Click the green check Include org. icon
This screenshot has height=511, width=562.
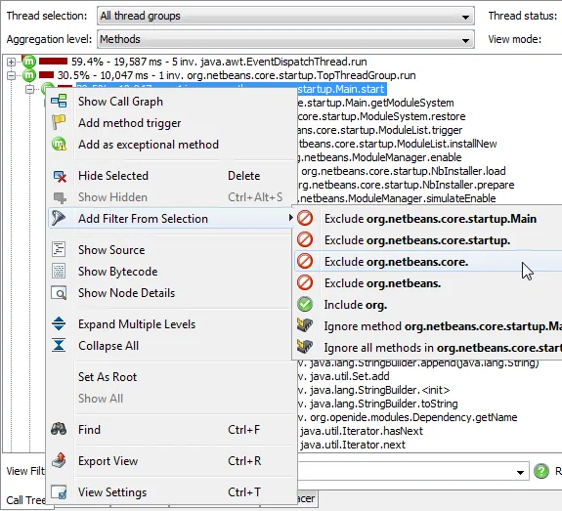click(305, 304)
